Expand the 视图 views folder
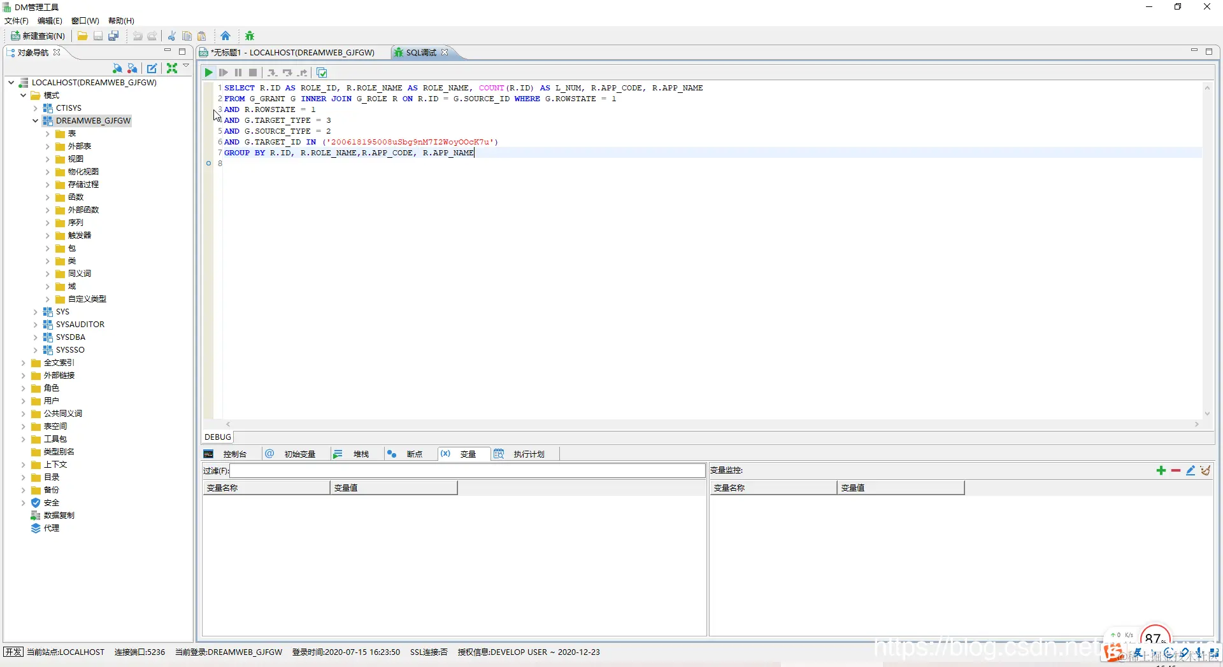The height and width of the screenshot is (667, 1223). tap(48, 159)
